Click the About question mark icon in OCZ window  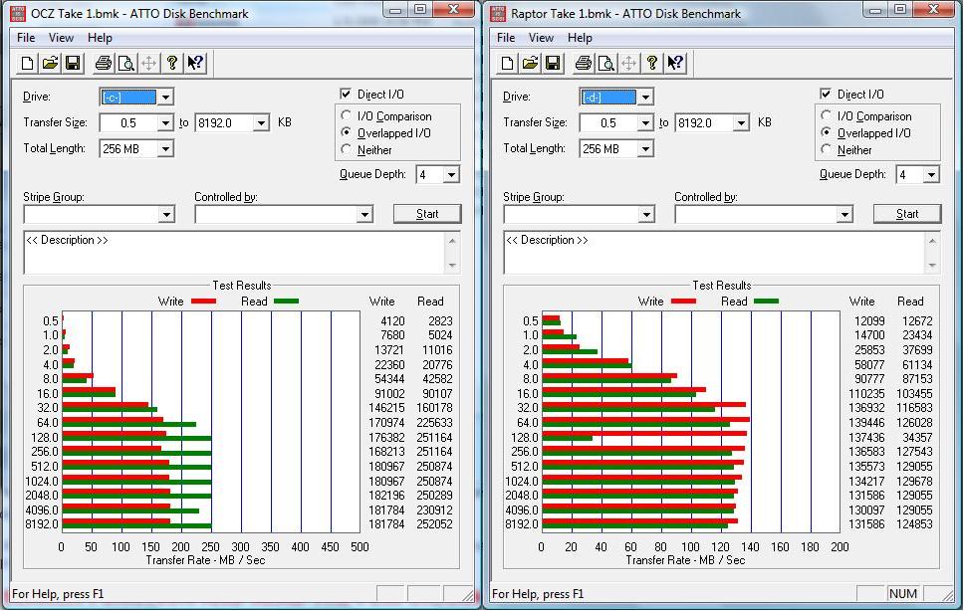pyautogui.click(x=172, y=64)
